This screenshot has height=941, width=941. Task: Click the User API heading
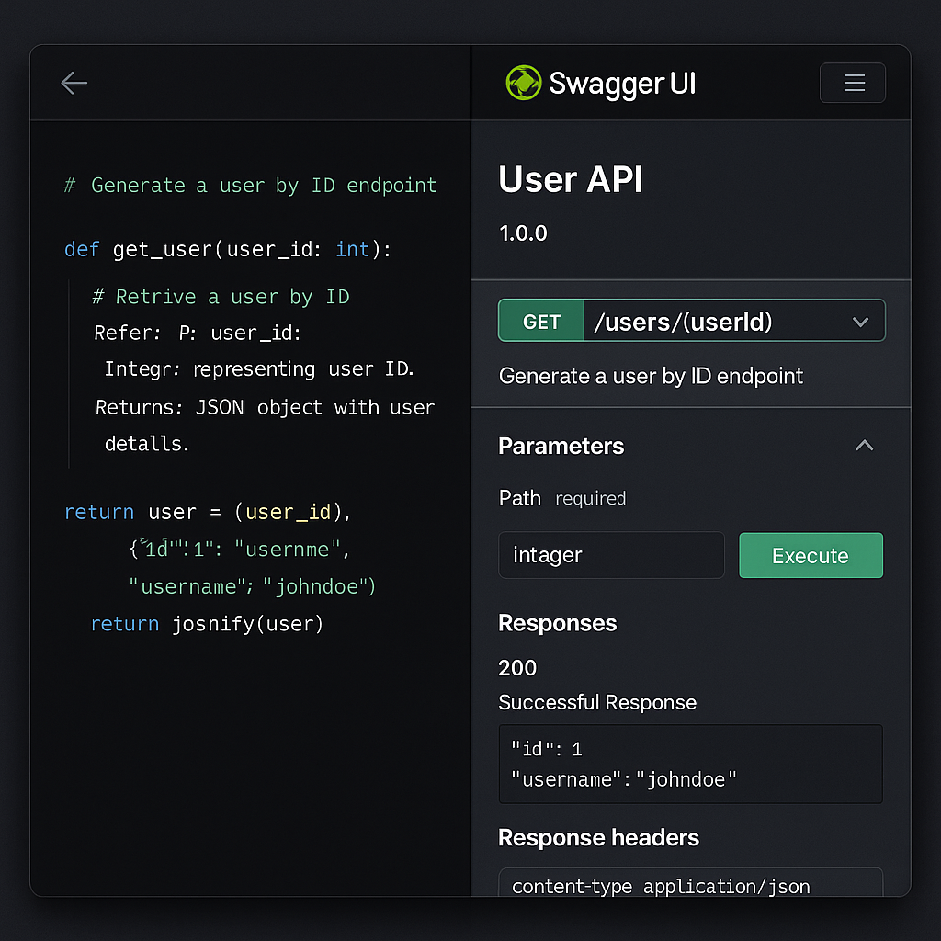[570, 180]
